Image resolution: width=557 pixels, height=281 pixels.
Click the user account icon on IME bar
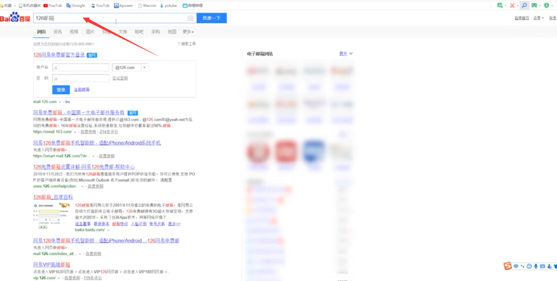[x=550, y=266]
